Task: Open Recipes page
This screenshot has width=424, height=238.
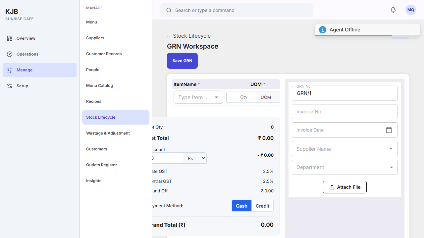Action: (116, 101)
